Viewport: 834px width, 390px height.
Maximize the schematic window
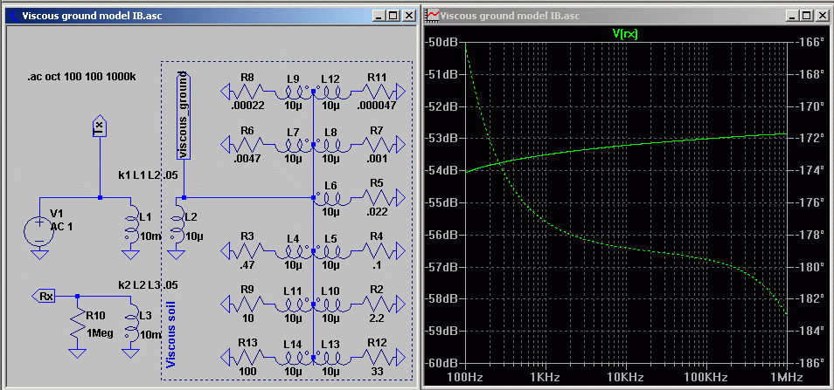tap(392, 16)
